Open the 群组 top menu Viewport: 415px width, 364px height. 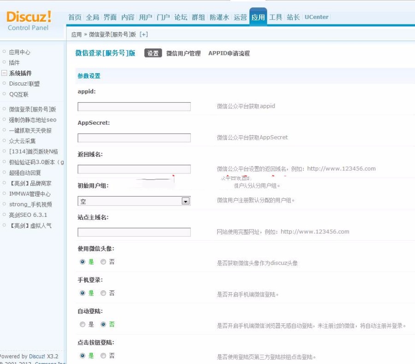pyautogui.click(x=198, y=17)
